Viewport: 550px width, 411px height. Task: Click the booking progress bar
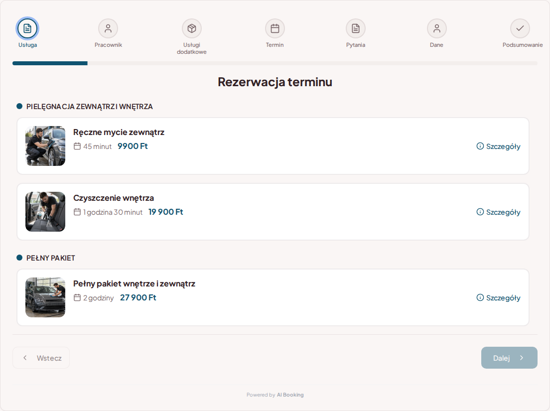[275, 63]
